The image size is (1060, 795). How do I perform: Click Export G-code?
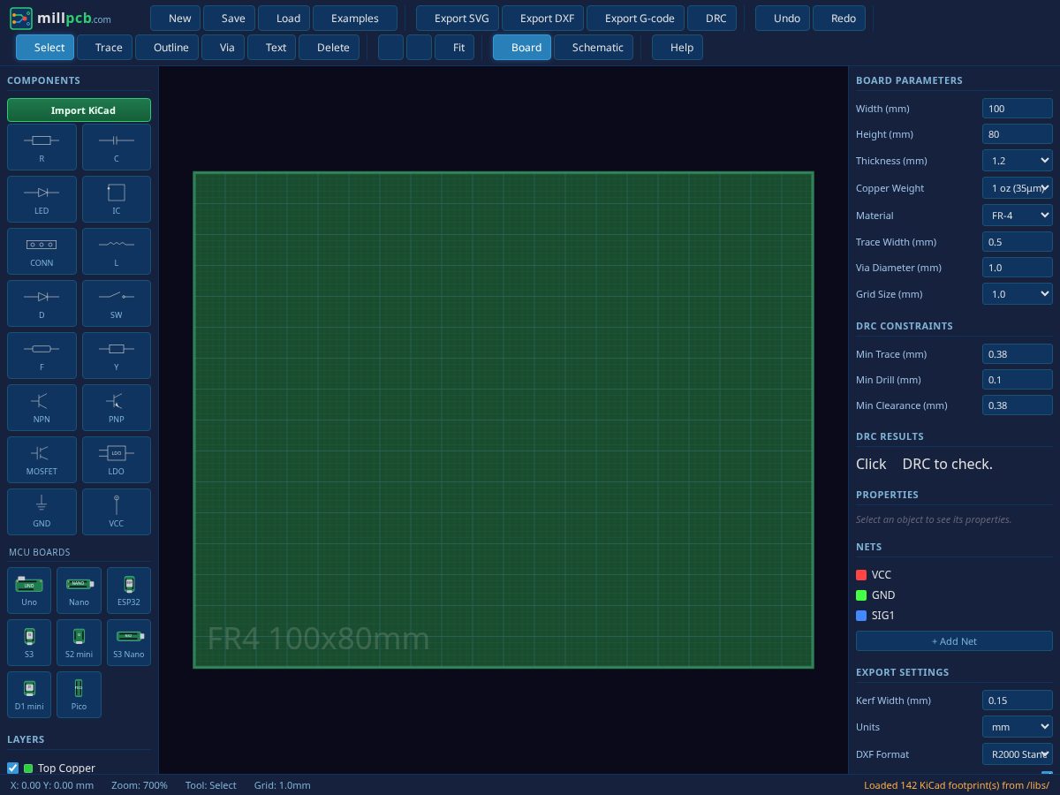coord(635,19)
